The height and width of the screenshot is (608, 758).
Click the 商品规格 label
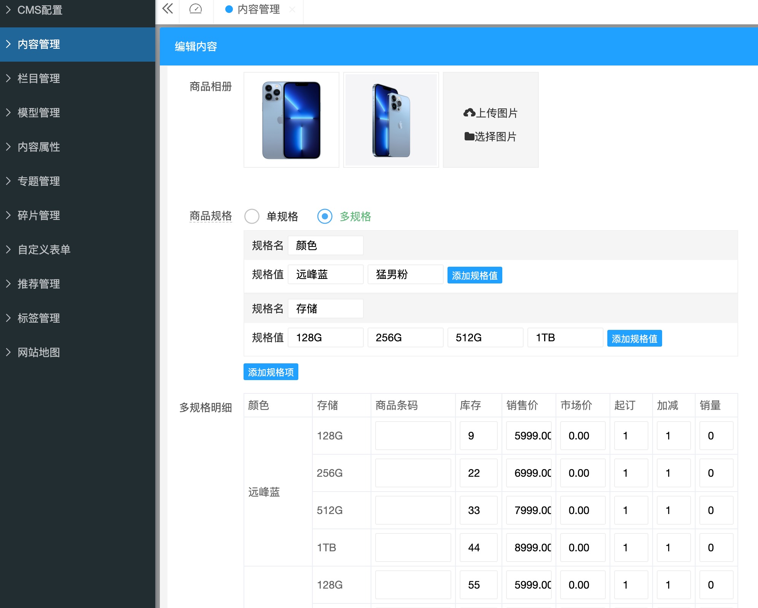click(211, 216)
